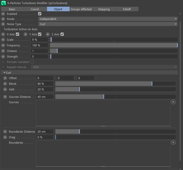Click the Blend parameter keyframe circle
This screenshot has width=183, height=170.
click(x=5, y=84)
